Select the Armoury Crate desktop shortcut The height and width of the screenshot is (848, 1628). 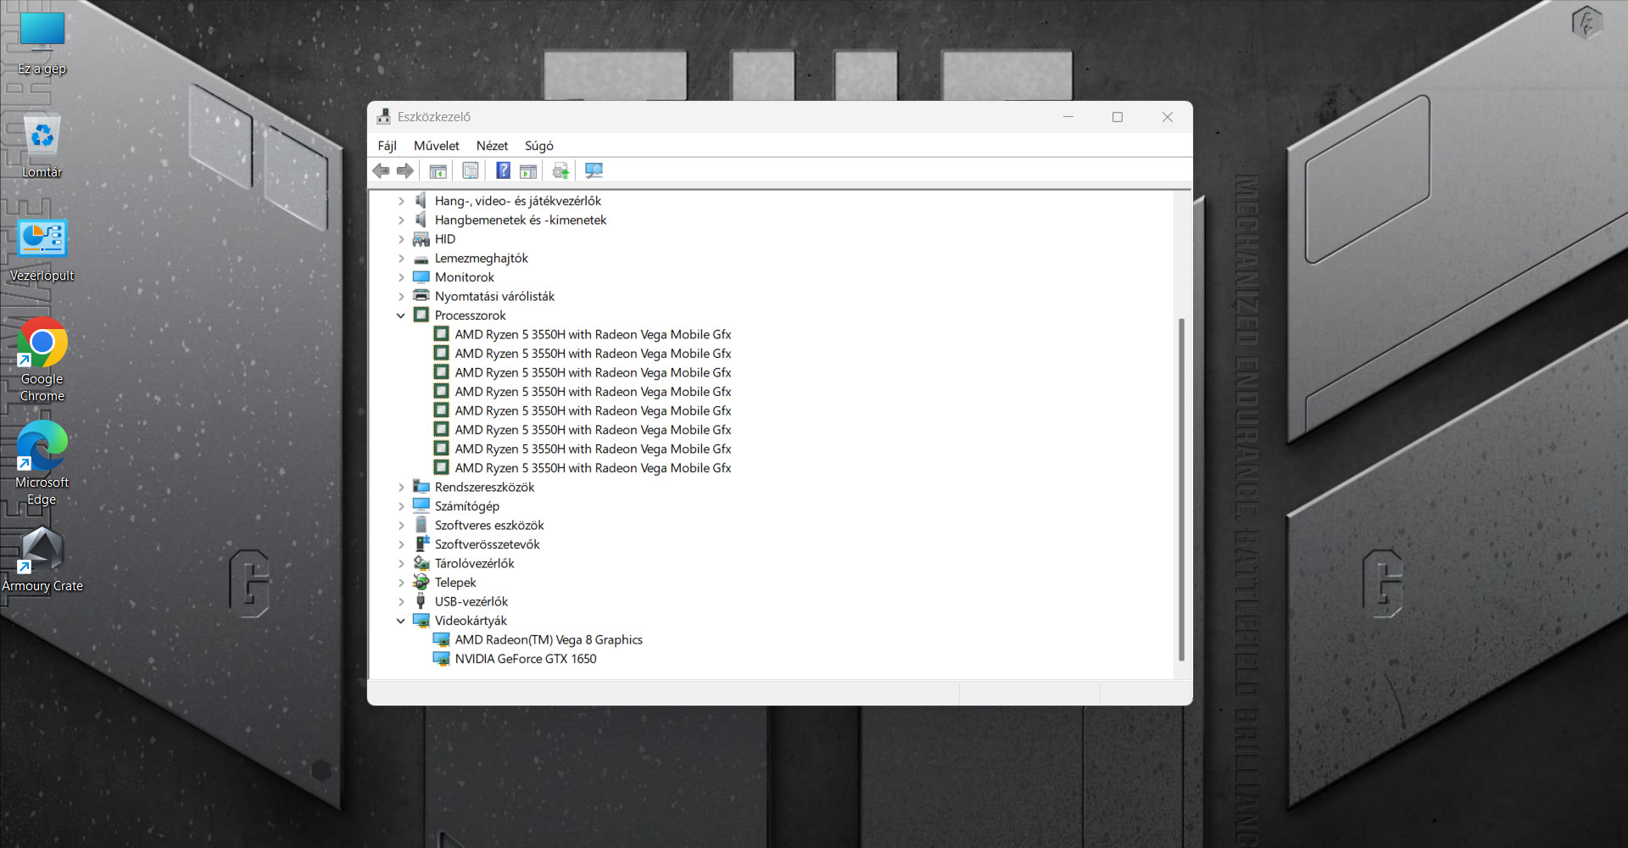click(42, 560)
